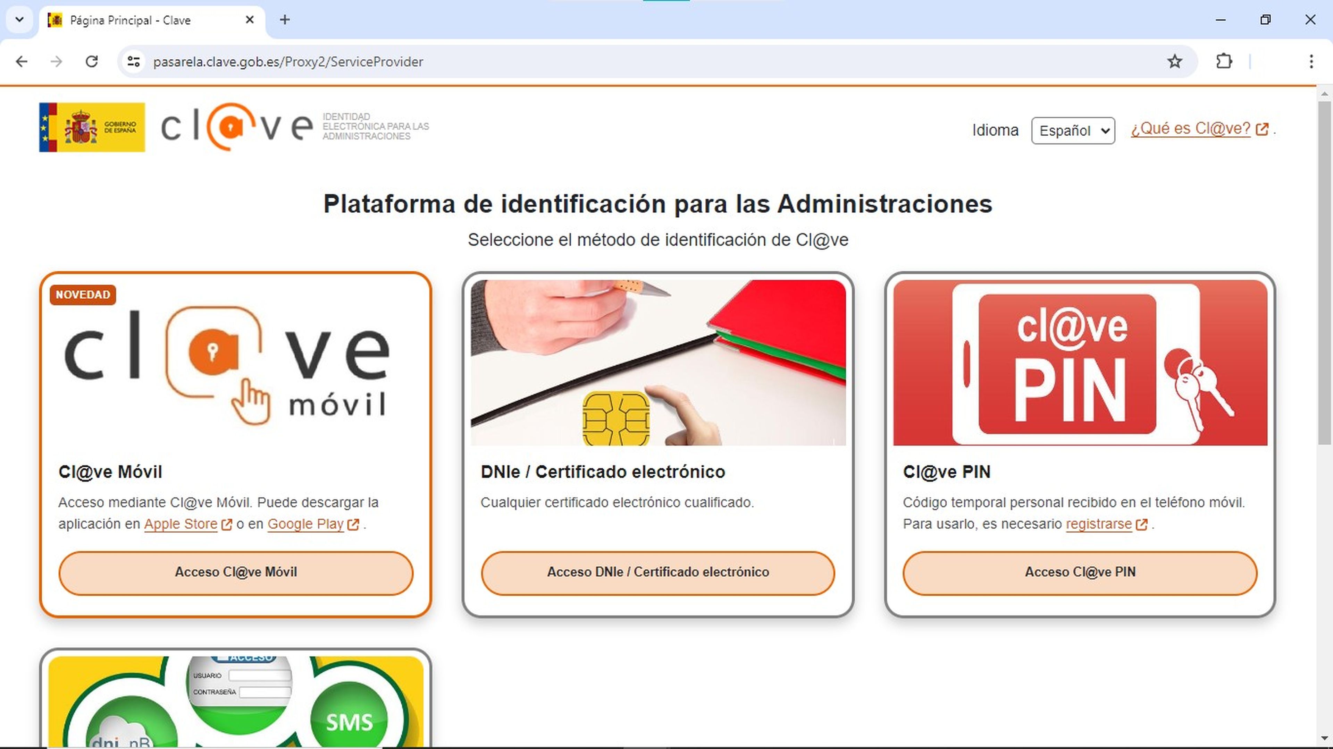This screenshot has height=749, width=1333.
Task: Click the Cl@ve Móvil card heading
Action: [x=110, y=472]
